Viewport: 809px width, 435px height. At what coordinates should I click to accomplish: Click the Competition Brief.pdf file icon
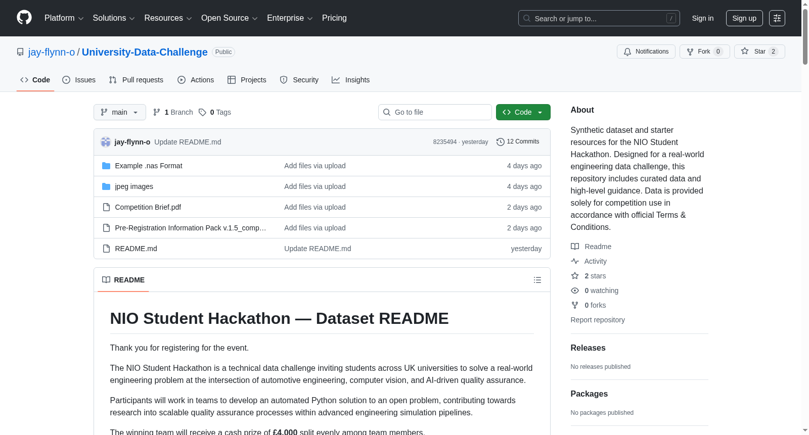tap(106, 207)
